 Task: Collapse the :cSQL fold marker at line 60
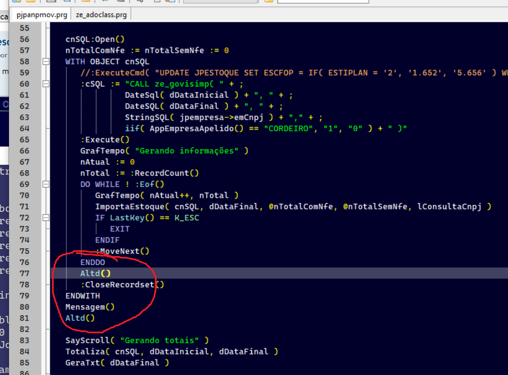(45, 84)
